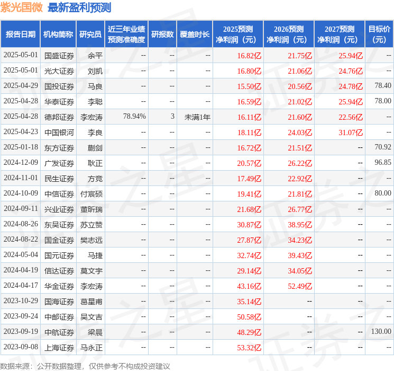Viewport: 394px width, 371px height.
Task: Click the 2027预测净利润 column header
Action: point(340,34)
